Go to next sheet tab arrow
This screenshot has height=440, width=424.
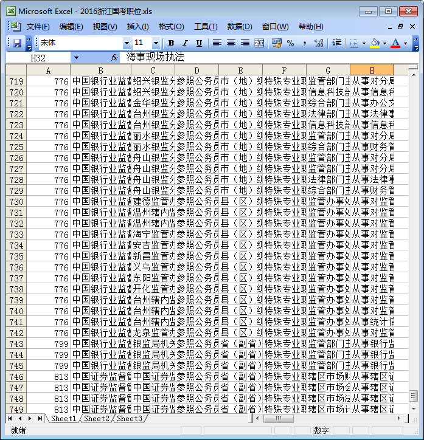click(x=30, y=418)
